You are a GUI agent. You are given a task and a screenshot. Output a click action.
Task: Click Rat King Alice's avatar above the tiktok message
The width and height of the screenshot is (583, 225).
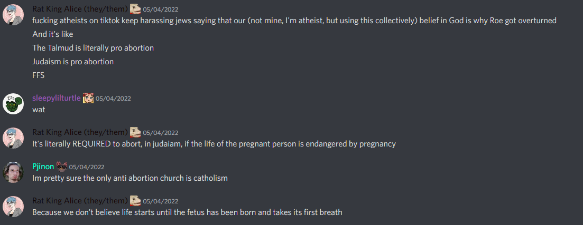pos(13,15)
